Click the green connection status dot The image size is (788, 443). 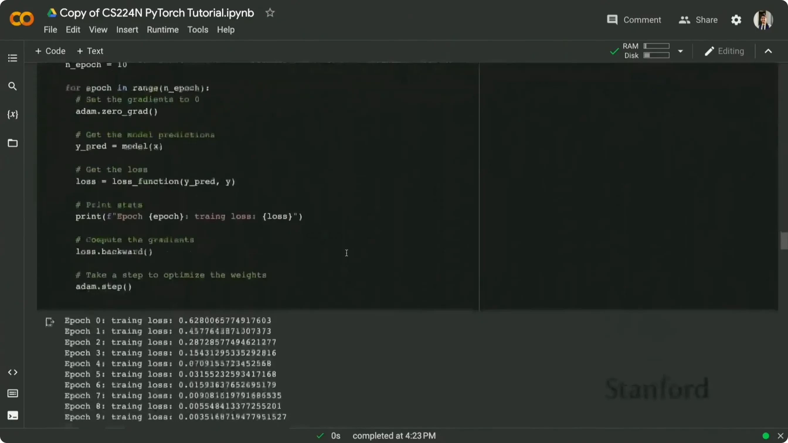[x=766, y=436]
